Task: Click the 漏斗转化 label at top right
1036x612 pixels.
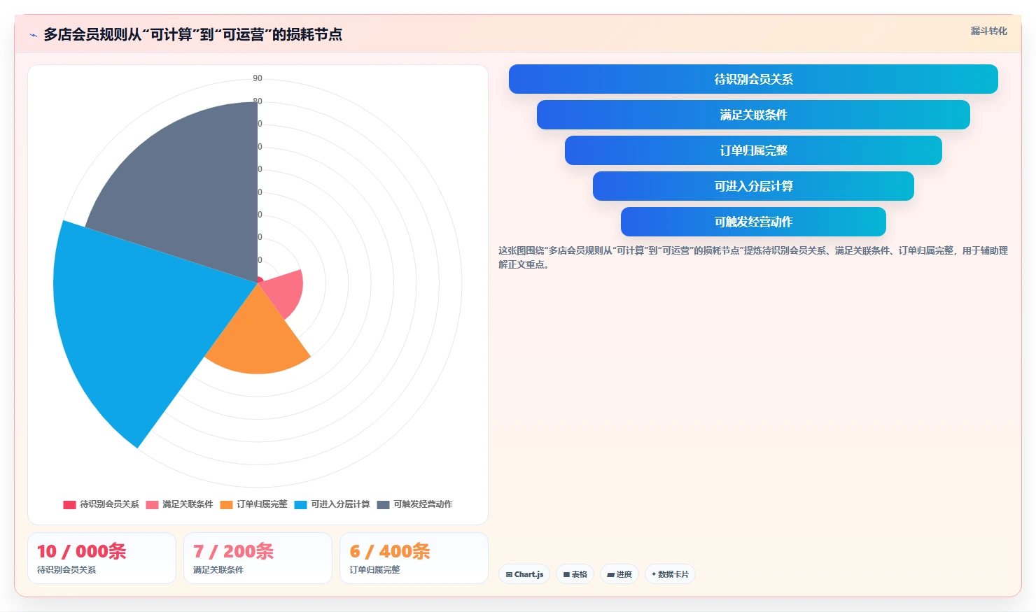Action: tap(988, 31)
